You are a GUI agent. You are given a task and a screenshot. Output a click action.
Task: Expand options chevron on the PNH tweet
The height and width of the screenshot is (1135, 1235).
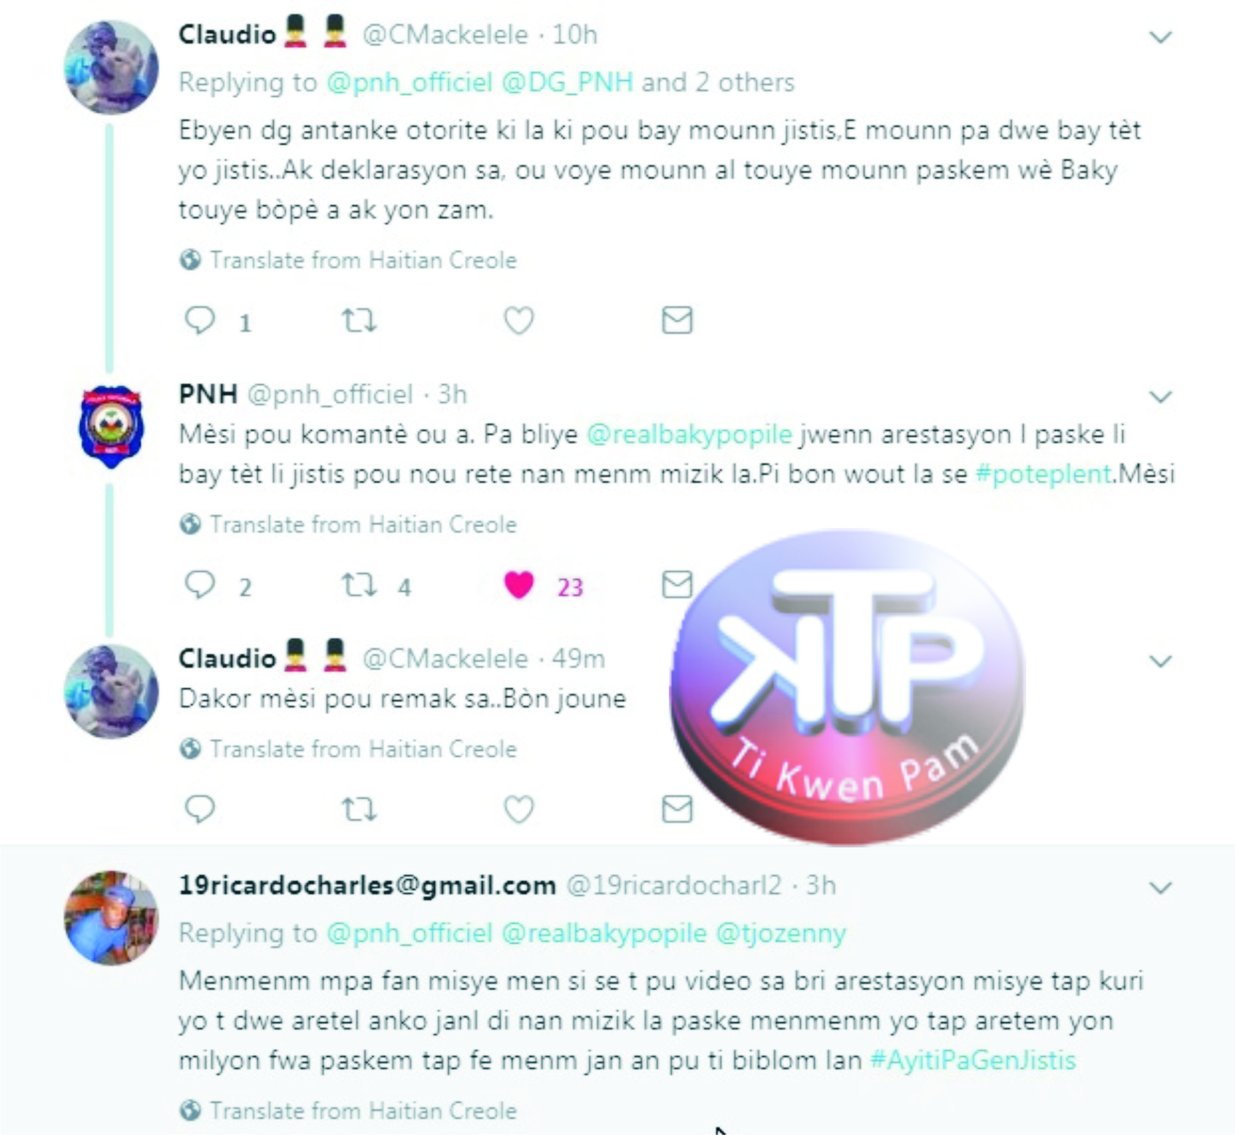coord(1161,398)
